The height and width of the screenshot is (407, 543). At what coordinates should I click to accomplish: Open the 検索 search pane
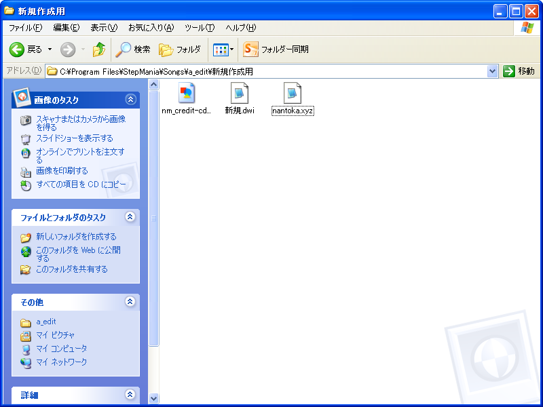(x=133, y=50)
